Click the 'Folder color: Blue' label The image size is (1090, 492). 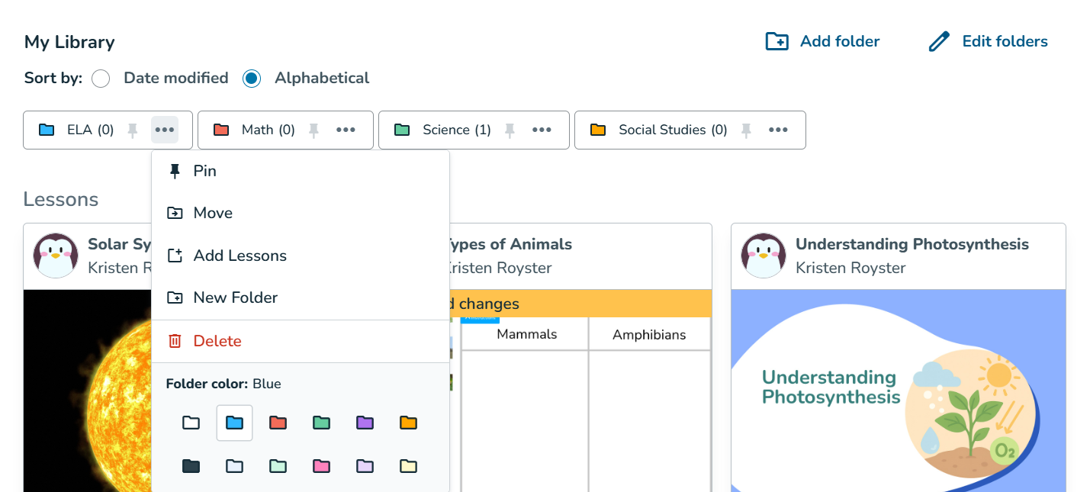click(x=223, y=384)
